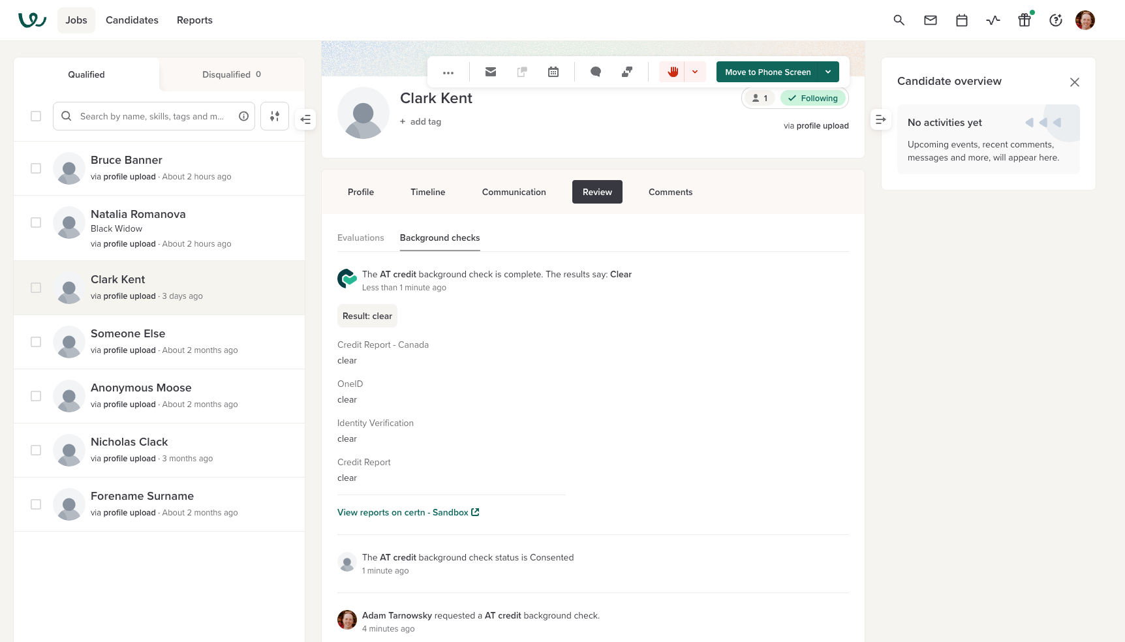The width and height of the screenshot is (1125, 642).
Task: Check the select-all candidates checkbox
Action: tap(36, 116)
